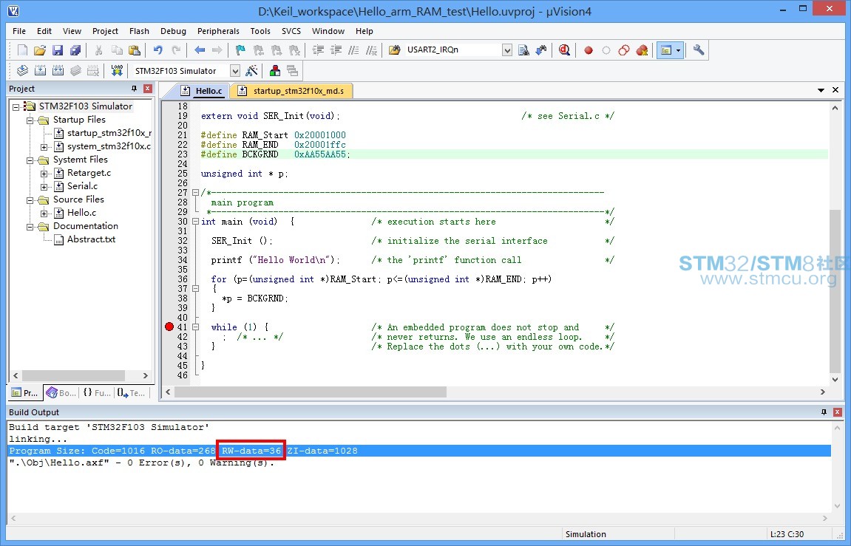Collapse the Source Files group

30,200
